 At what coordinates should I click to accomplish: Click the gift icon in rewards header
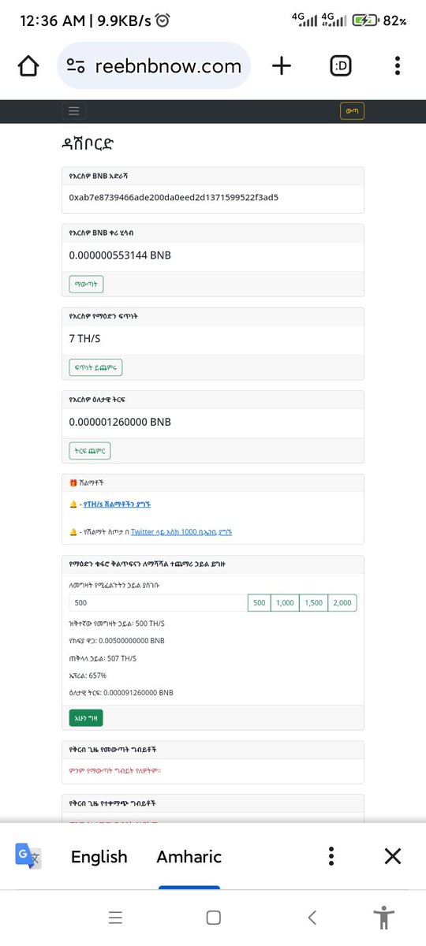pos(73,482)
